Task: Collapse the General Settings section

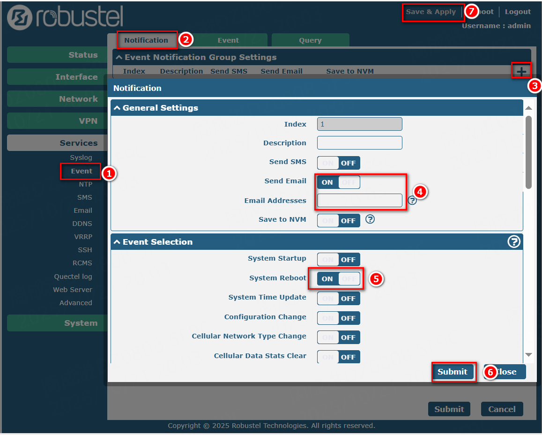Action: point(117,108)
